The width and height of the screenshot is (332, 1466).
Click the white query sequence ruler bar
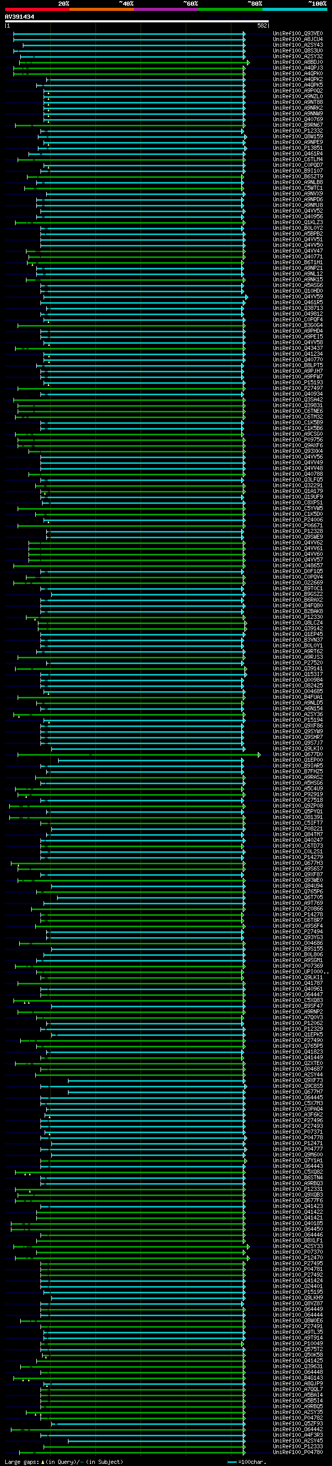[x=137, y=22]
